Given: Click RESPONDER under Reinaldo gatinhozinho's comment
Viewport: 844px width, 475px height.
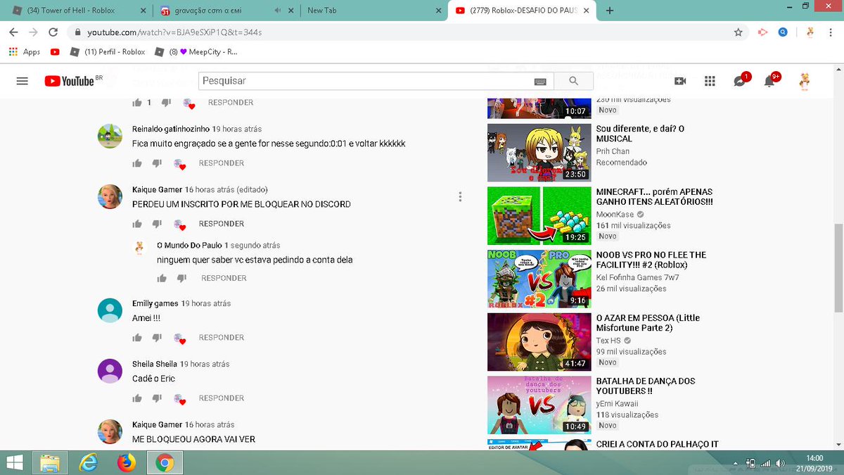Looking at the screenshot, I should pyautogui.click(x=222, y=163).
